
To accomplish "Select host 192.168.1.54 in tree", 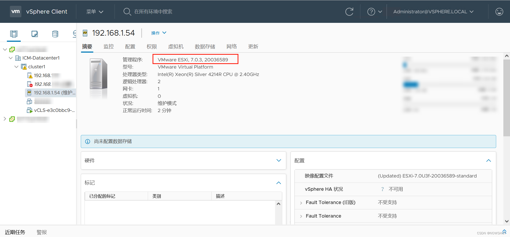I will [x=54, y=93].
